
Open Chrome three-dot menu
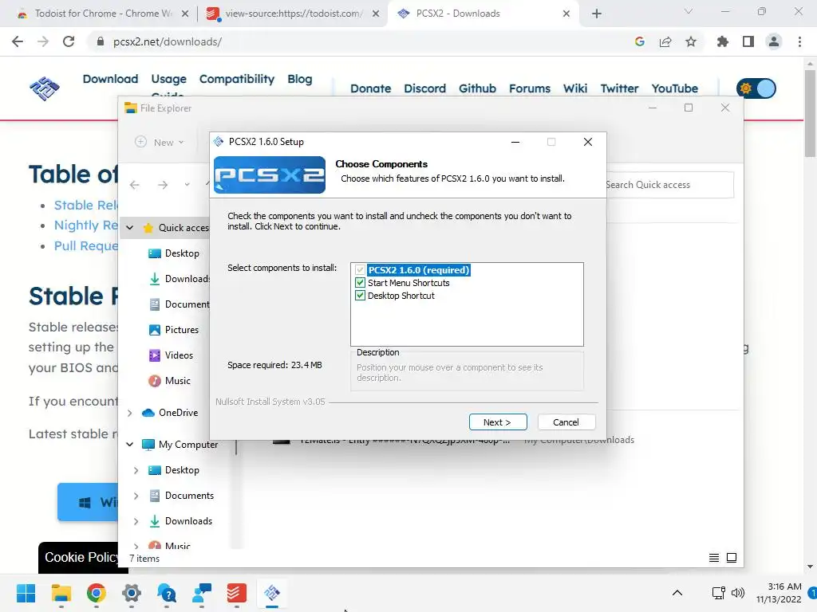click(799, 41)
